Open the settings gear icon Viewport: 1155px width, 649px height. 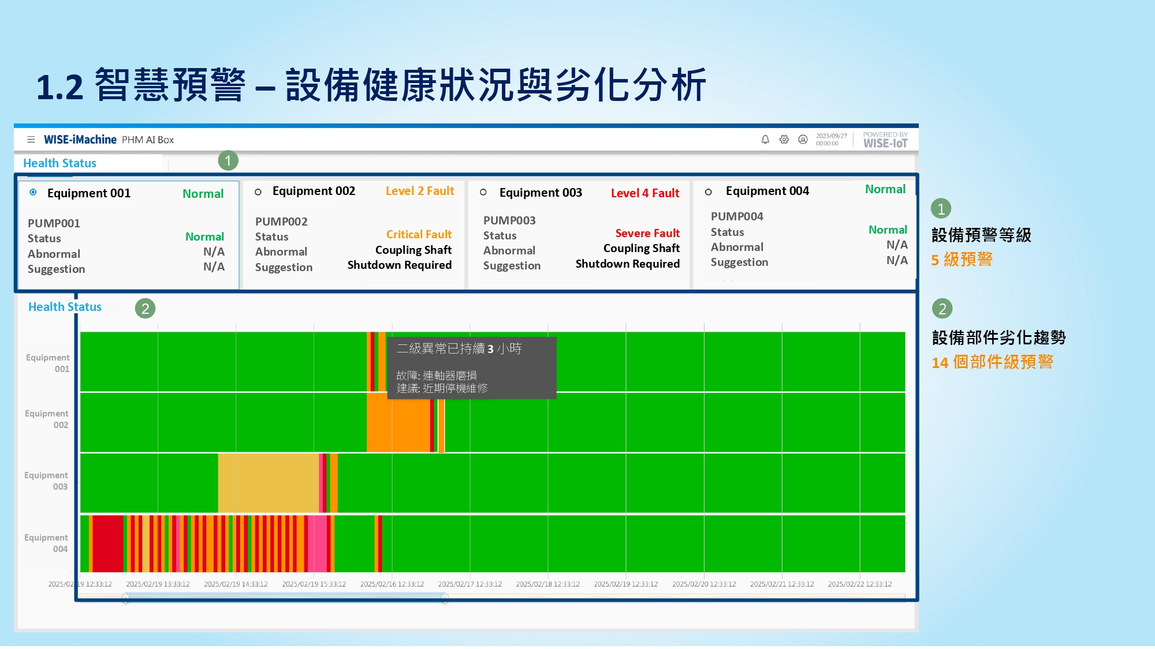(784, 140)
